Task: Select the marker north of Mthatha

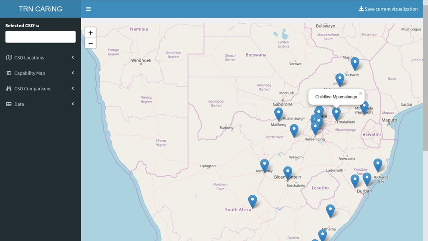Action: 330,211
